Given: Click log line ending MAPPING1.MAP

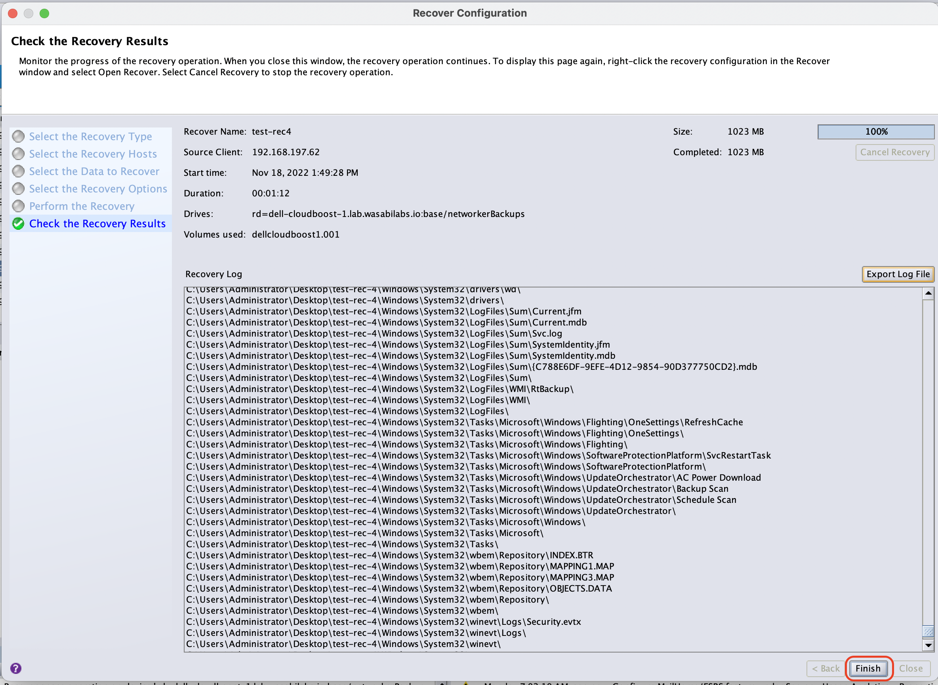Looking at the screenshot, I should tap(400, 566).
